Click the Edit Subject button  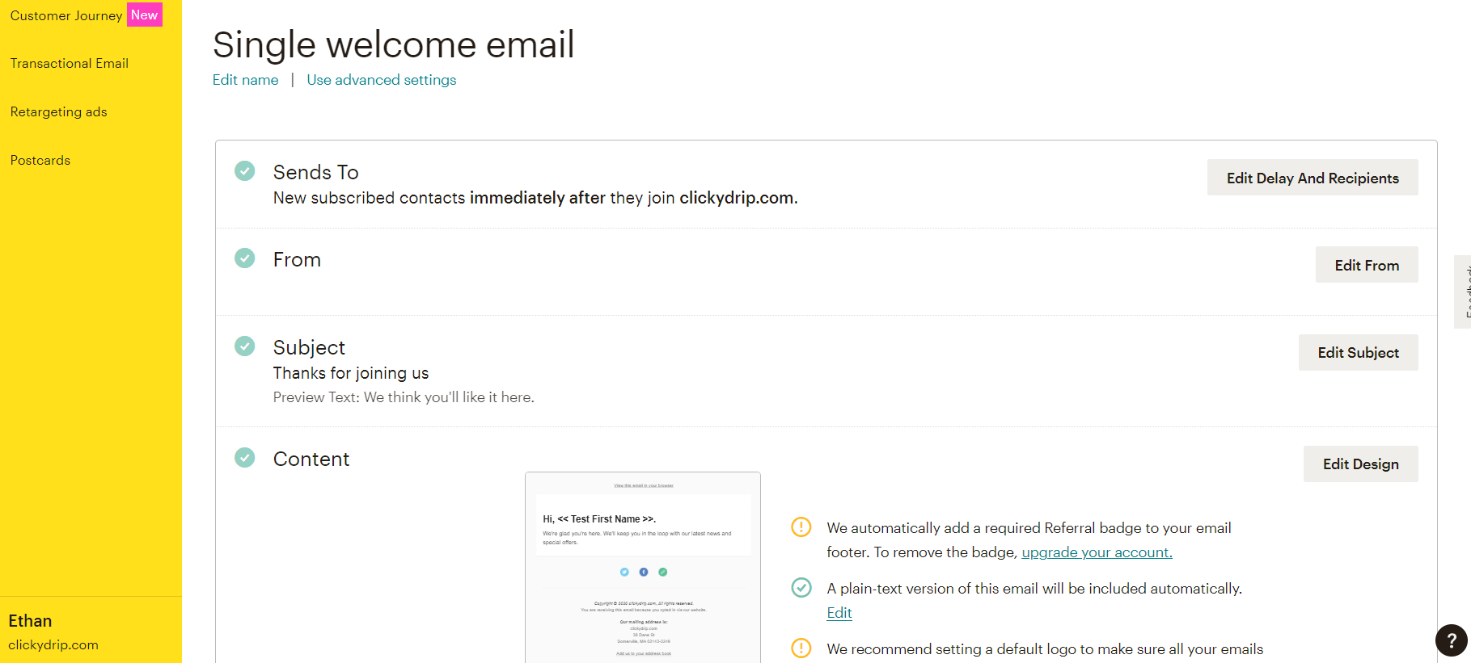(x=1359, y=352)
